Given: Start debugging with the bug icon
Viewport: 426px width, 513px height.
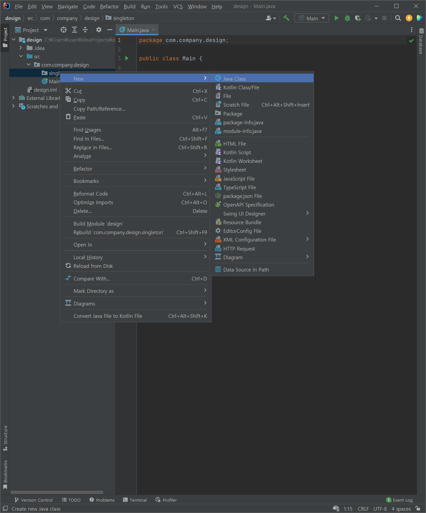Looking at the screenshot, I should [347, 18].
